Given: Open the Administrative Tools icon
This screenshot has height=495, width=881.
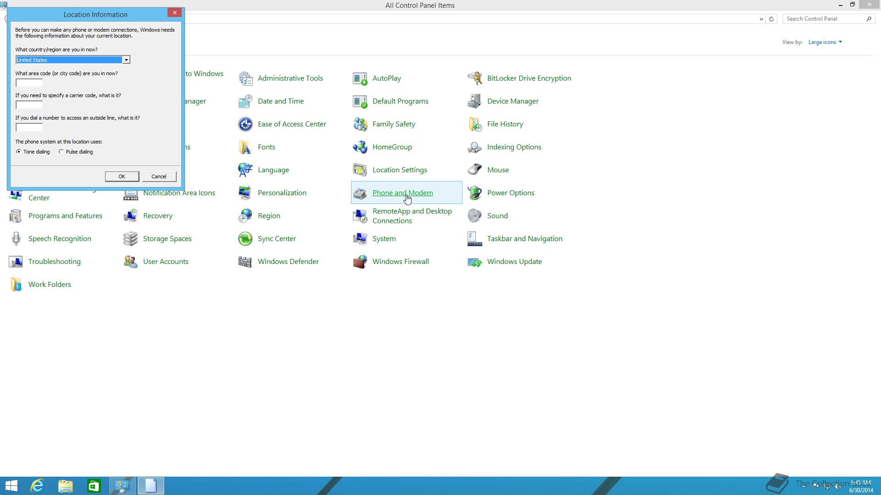Looking at the screenshot, I should click(x=245, y=78).
